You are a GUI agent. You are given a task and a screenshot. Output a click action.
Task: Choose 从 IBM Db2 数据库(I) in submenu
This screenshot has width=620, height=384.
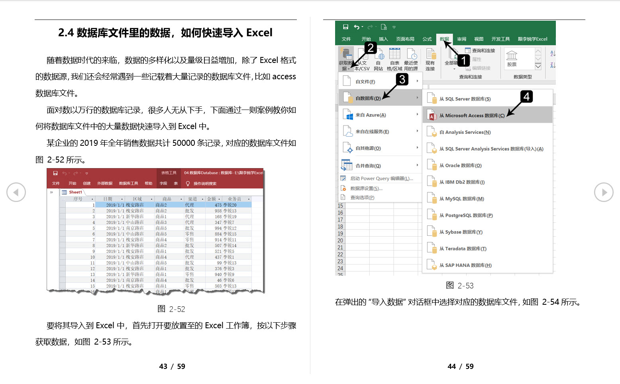click(487, 182)
